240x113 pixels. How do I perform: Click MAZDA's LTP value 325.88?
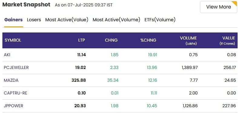78,80
